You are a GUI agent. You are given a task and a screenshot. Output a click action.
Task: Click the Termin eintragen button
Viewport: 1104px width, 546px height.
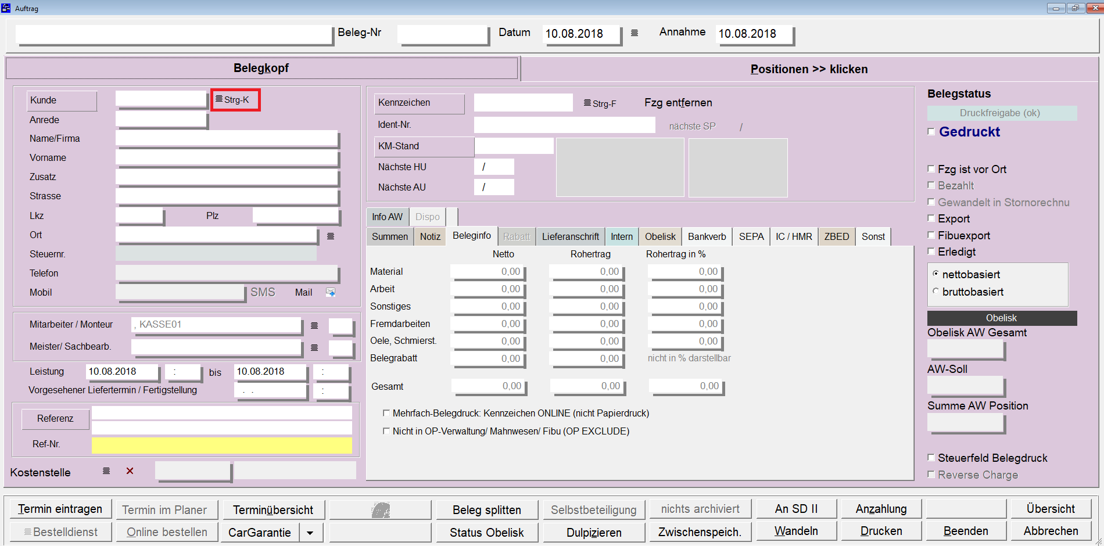(x=60, y=509)
